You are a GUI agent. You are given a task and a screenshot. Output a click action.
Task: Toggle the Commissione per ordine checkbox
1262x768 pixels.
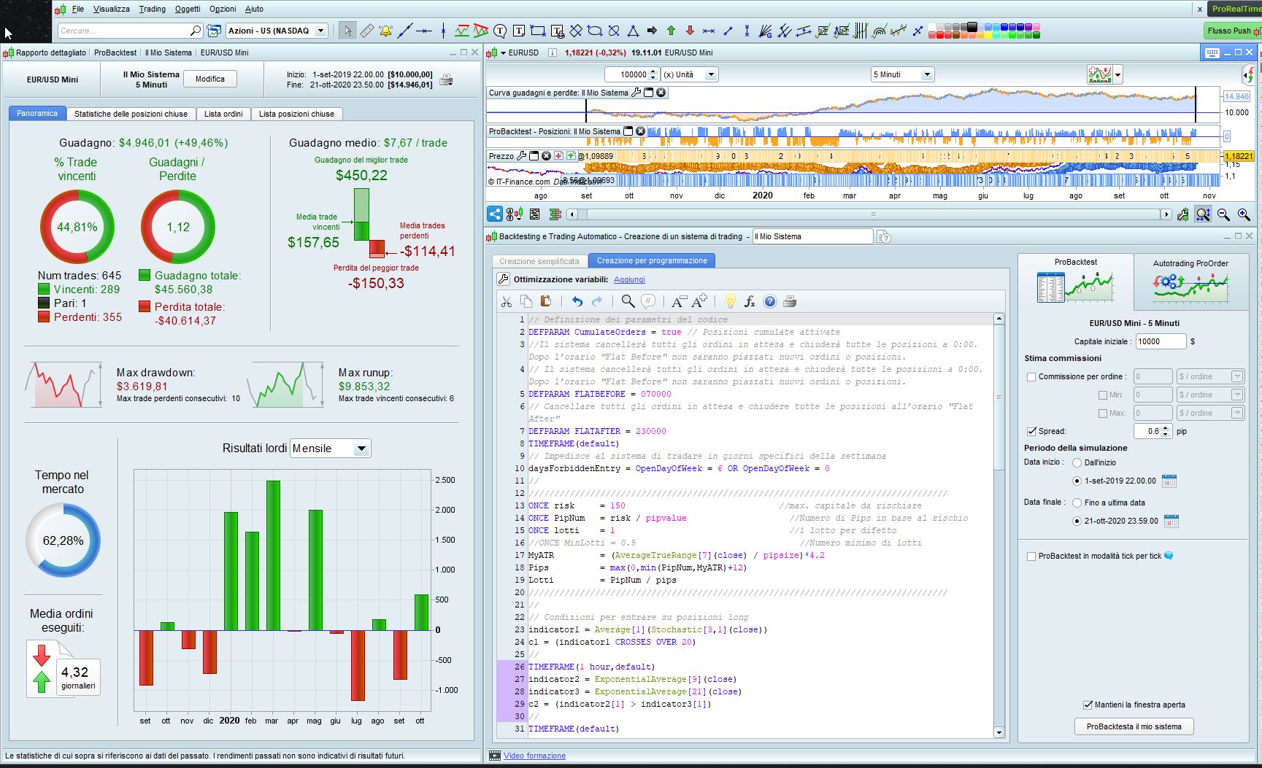[x=1031, y=377]
